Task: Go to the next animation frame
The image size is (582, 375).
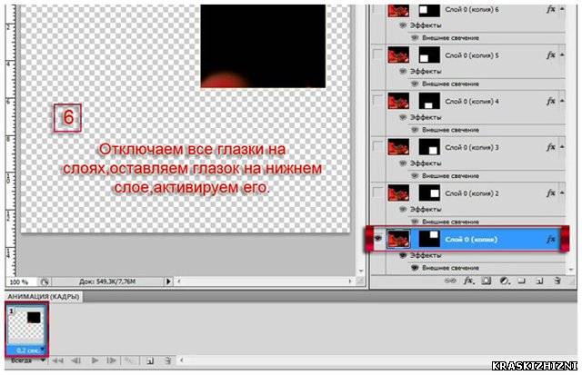Action: point(111,360)
